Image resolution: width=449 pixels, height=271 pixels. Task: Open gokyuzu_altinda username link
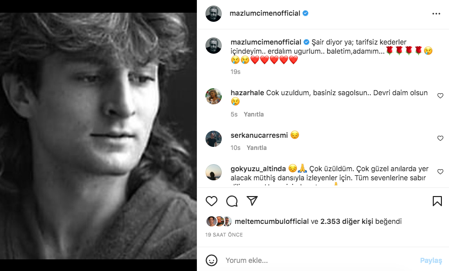click(258, 169)
